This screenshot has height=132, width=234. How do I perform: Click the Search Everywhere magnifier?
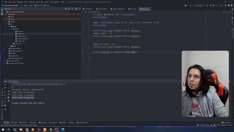tap(226, 5)
